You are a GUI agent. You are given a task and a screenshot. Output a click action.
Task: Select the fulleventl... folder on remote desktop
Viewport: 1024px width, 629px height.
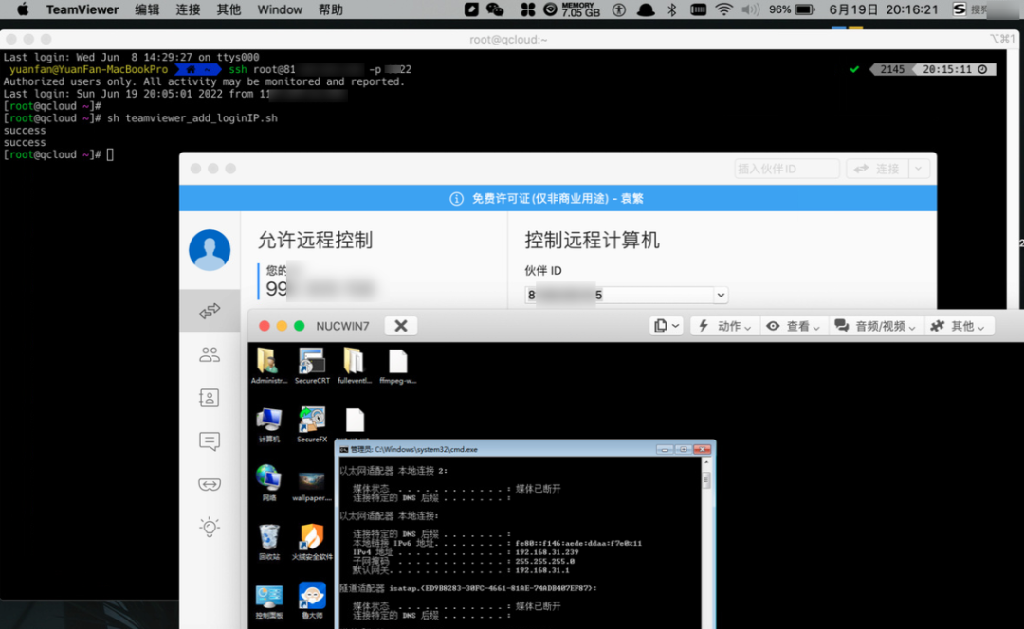click(x=354, y=366)
